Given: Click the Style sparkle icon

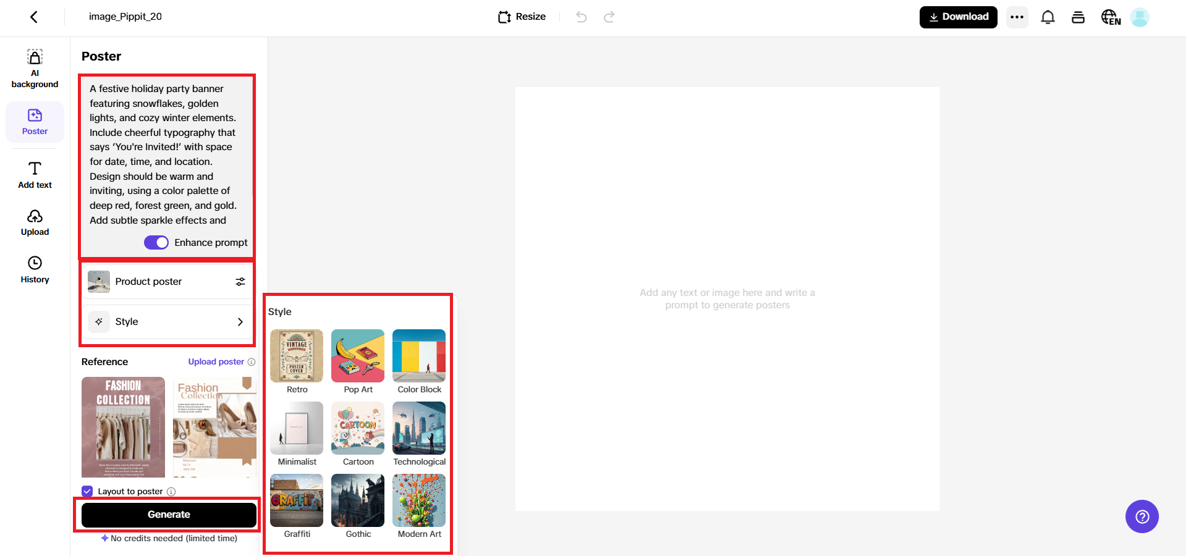Looking at the screenshot, I should point(99,322).
